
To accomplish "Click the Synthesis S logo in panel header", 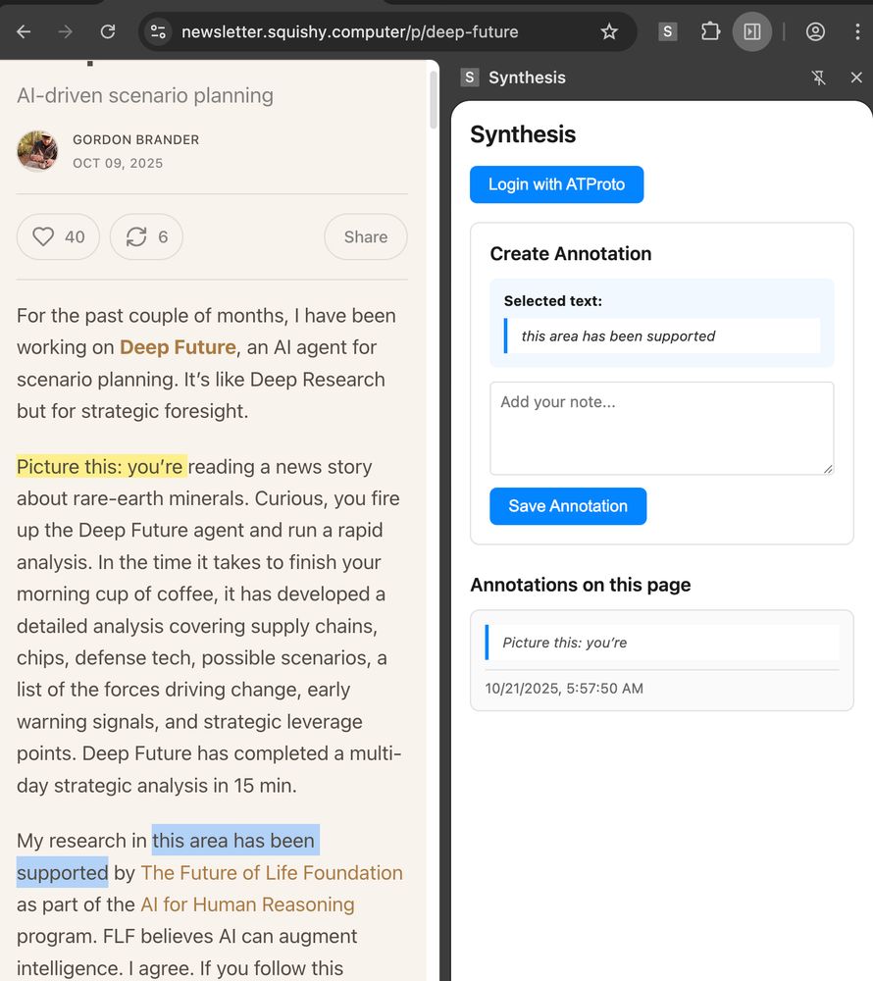I will [470, 77].
